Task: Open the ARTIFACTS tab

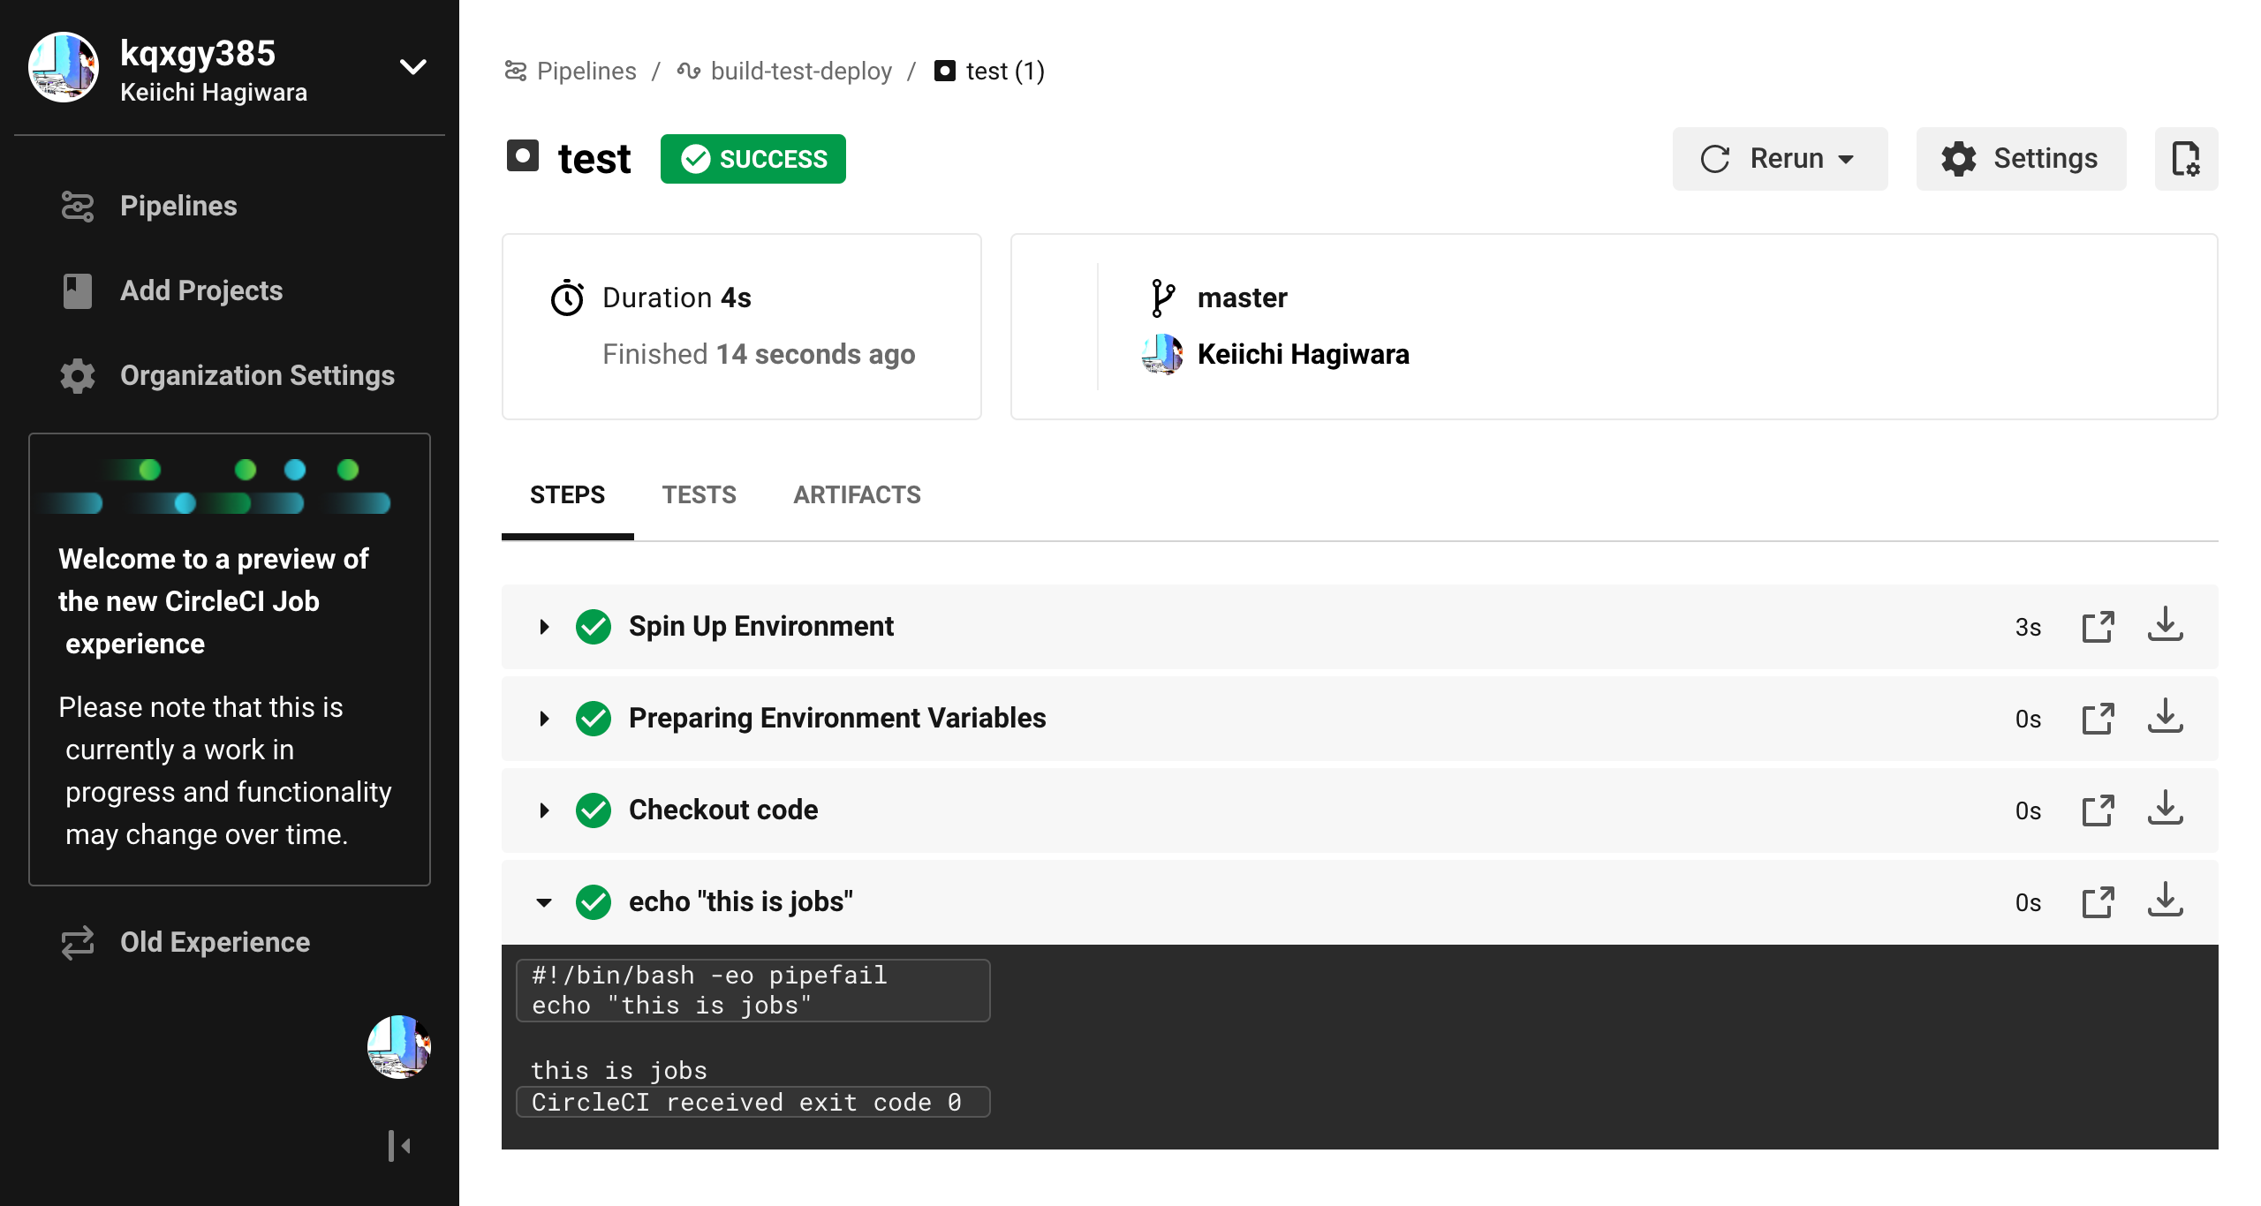Action: point(855,494)
